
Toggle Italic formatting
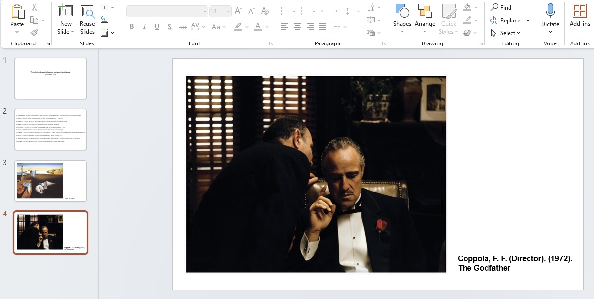pyautogui.click(x=145, y=27)
